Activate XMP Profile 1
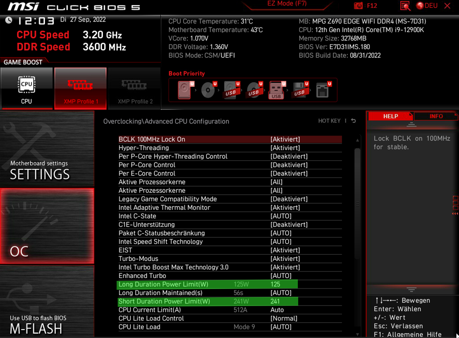Image resolution: width=459 pixels, height=338 pixels. [81, 88]
